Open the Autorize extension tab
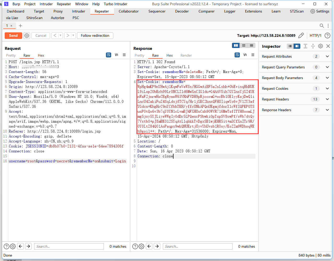This screenshot has width=334, height=261. [57, 18]
